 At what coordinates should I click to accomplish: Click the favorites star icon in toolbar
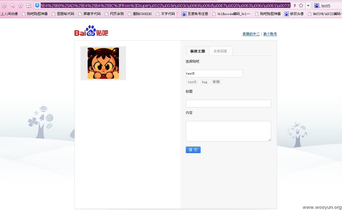coord(20,5)
